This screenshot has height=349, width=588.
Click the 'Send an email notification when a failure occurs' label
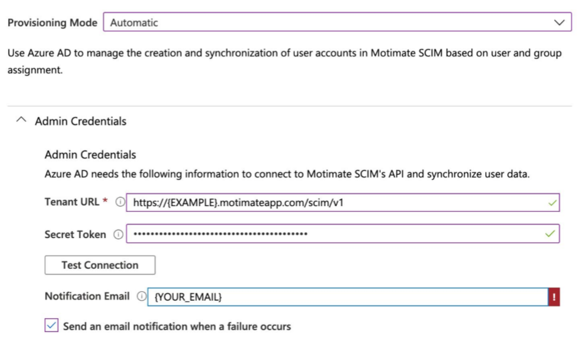pos(177,326)
